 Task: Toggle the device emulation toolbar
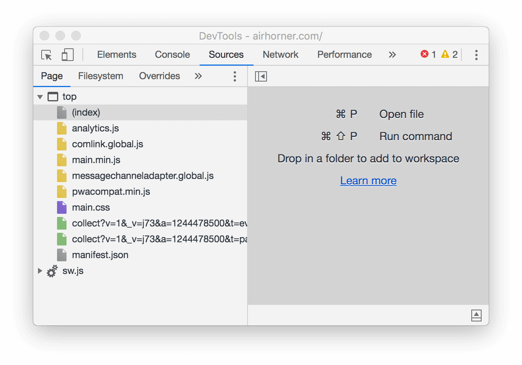pos(67,55)
